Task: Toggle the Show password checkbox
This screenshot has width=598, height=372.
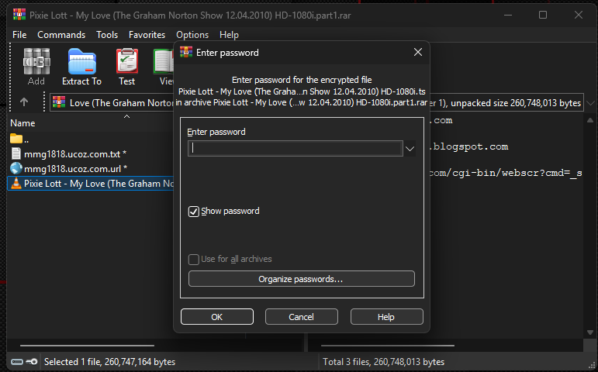Action: click(x=194, y=211)
